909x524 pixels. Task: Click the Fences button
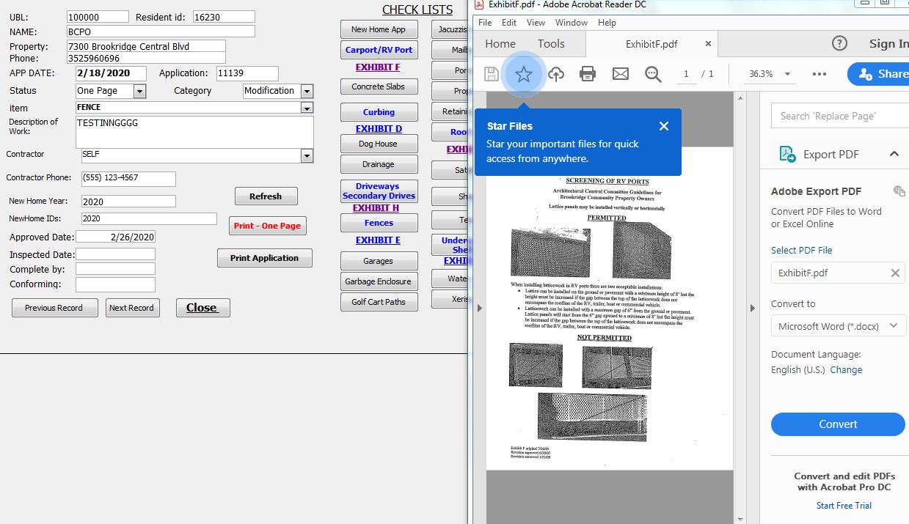(x=379, y=223)
